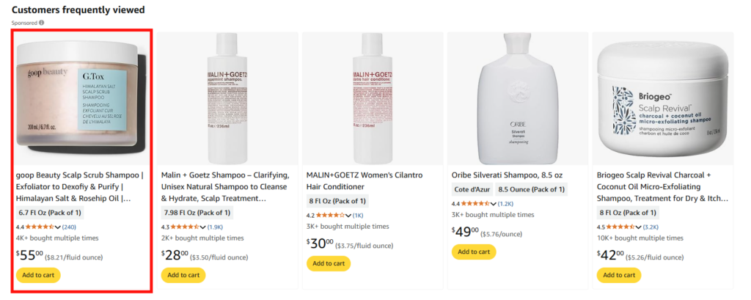The width and height of the screenshot is (751, 300).
Task: Open Briogeo Scalp Revival jar image
Action: pos(663,99)
